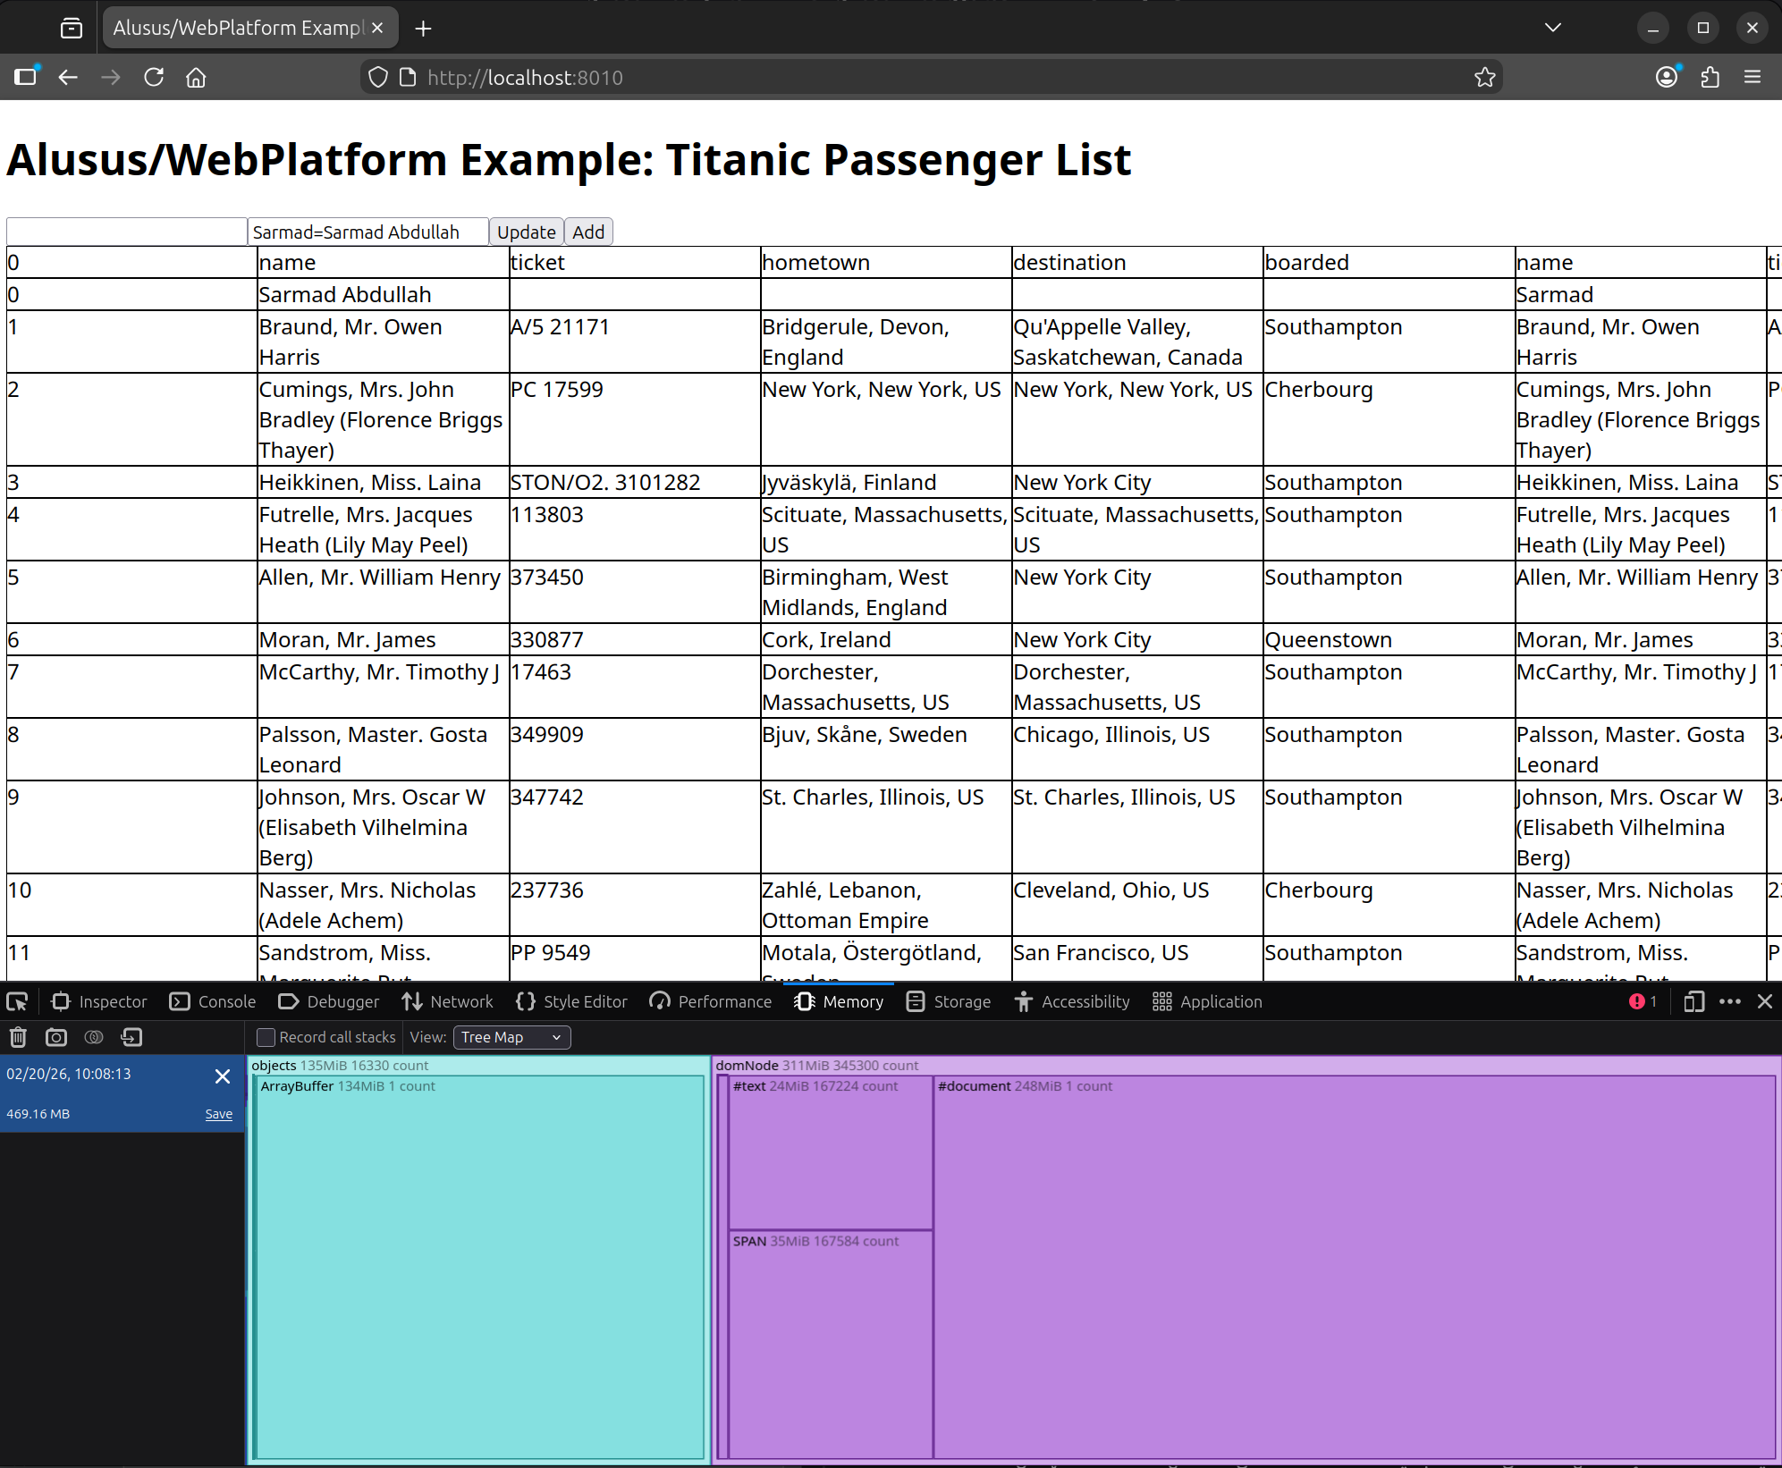The width and height of the screenshot is (1782, 1468).
Task: Open devtools more options ellipsis menu
Action: pos(1730,1001)
